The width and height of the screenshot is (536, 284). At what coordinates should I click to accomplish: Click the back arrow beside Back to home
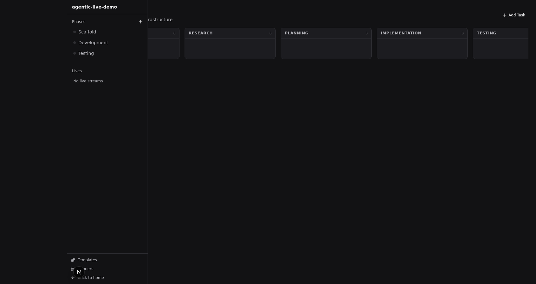73,278
